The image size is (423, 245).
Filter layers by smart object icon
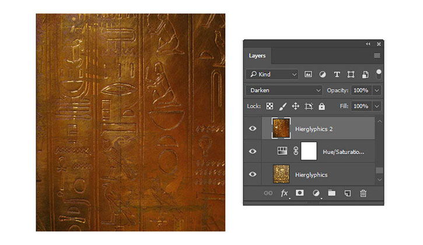pos(365,74)
